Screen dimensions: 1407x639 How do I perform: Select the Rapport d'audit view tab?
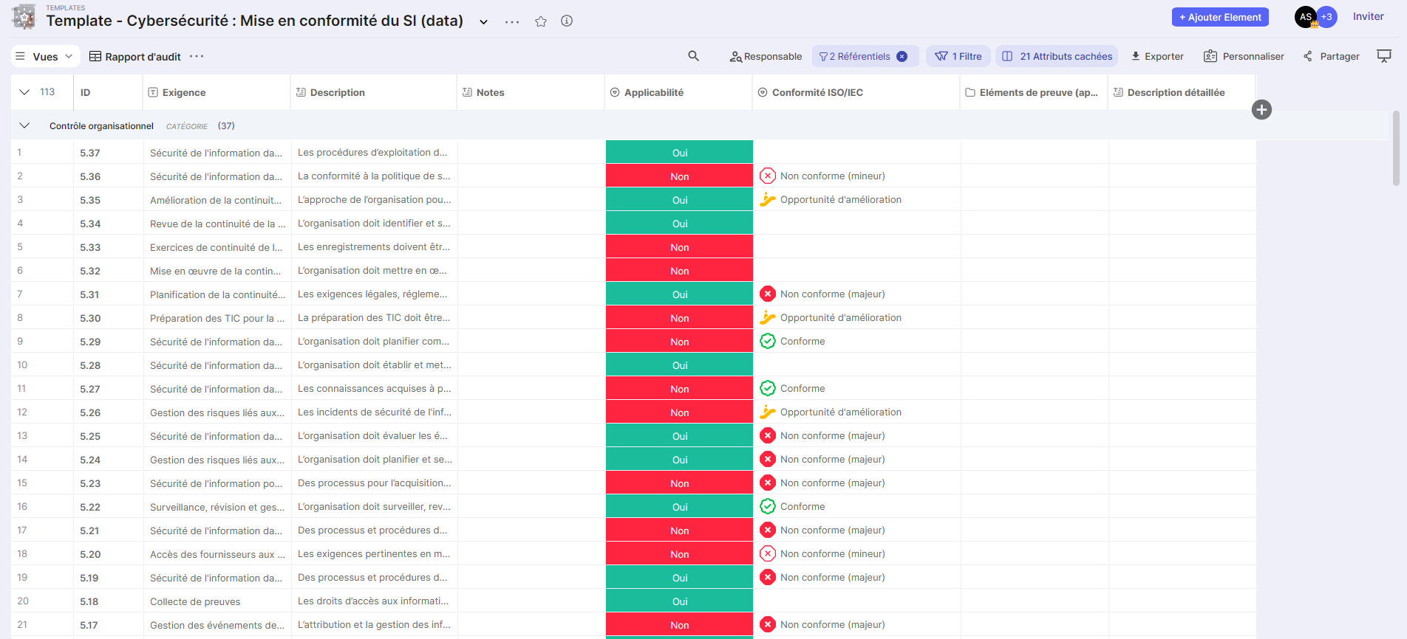[135, 56]
